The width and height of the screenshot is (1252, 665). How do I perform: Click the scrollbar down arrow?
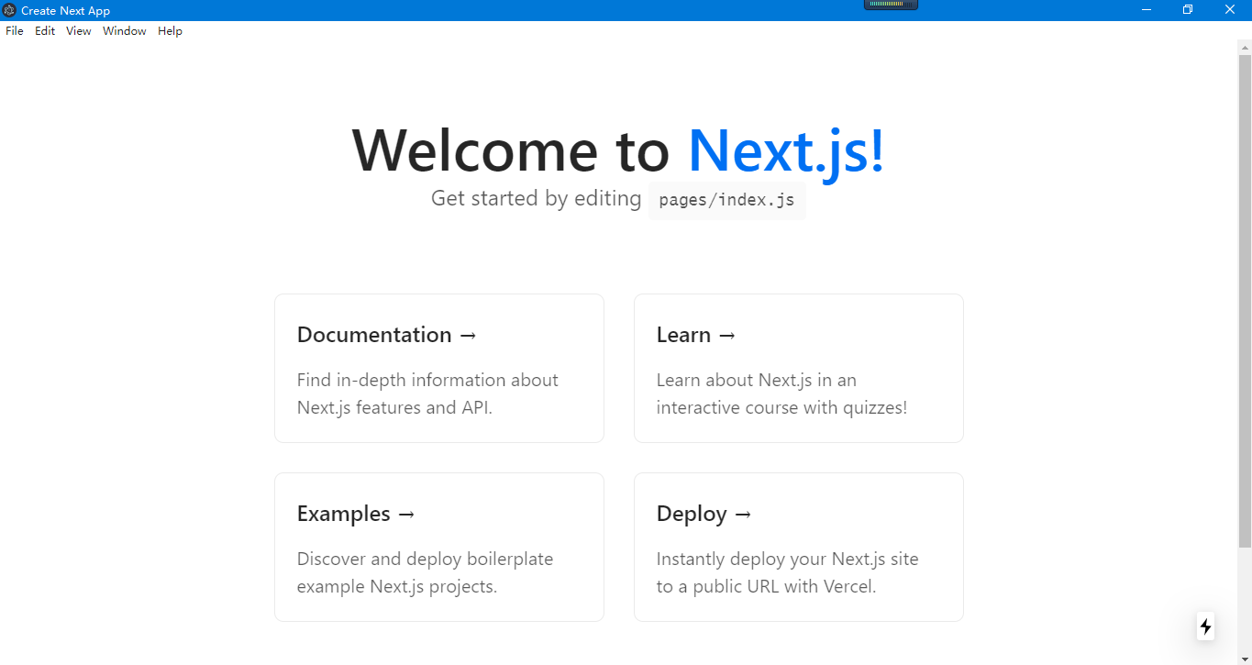click(x=1245, y=657)
